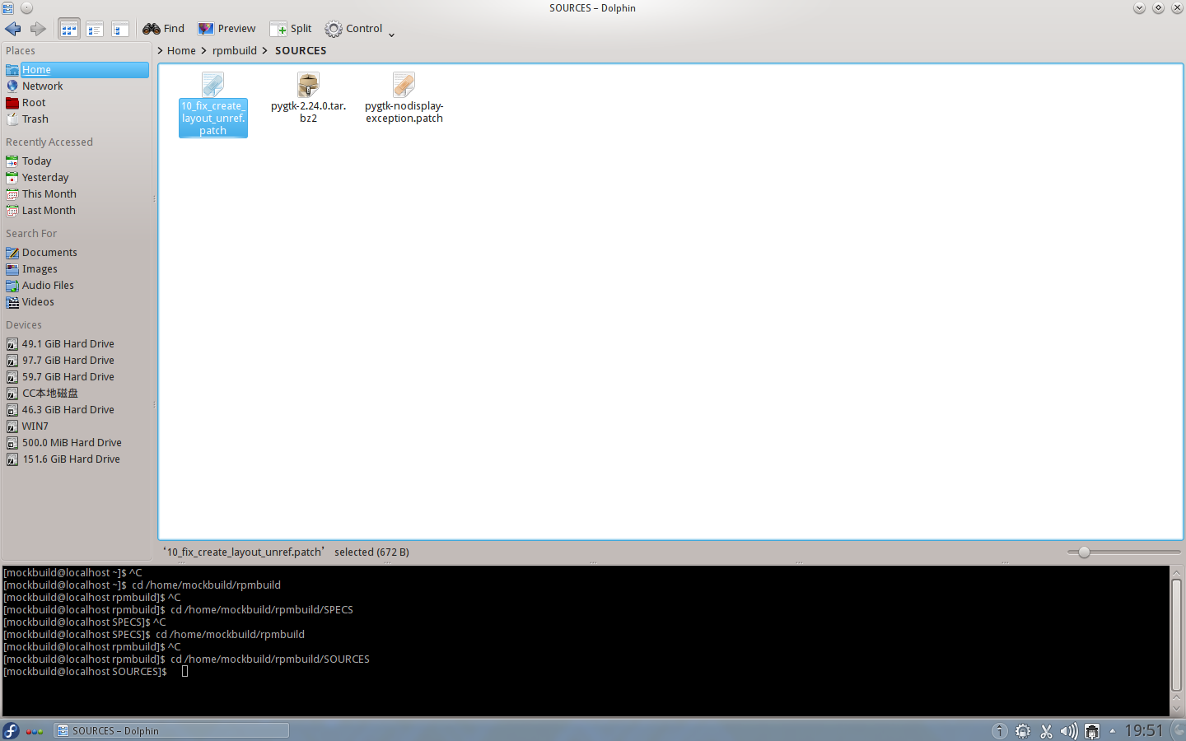
Task: Open Trash in the Places panel
Action: click(x=77, y=119)
